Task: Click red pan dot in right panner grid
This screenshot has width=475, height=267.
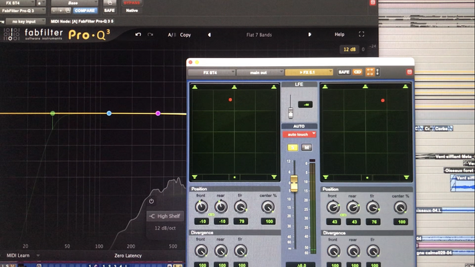Action: [383, 100]
